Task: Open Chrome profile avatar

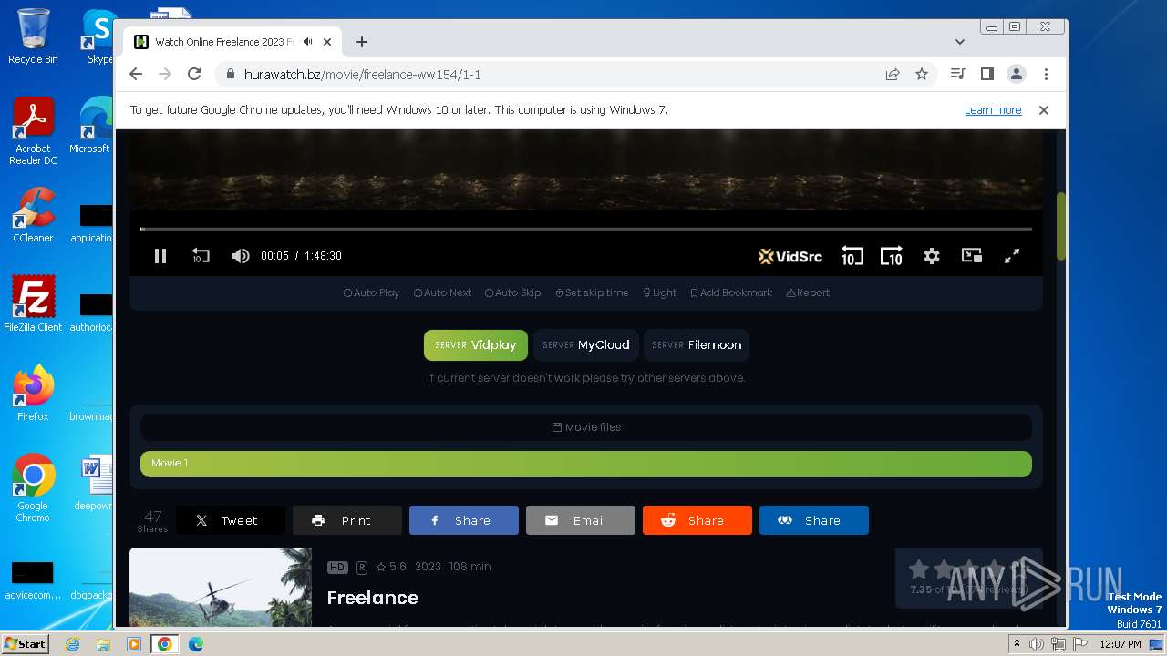Action: pos(1017,74)
